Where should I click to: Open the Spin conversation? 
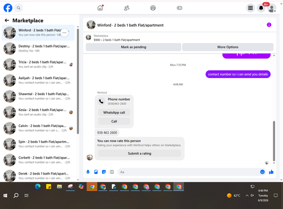(38, 144)
